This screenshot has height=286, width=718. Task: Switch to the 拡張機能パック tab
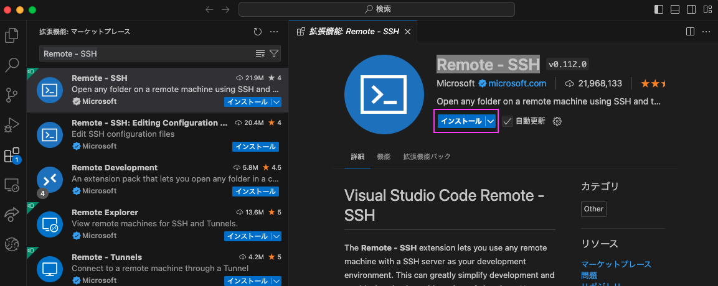pyautogui.click(x=427, y=157)
